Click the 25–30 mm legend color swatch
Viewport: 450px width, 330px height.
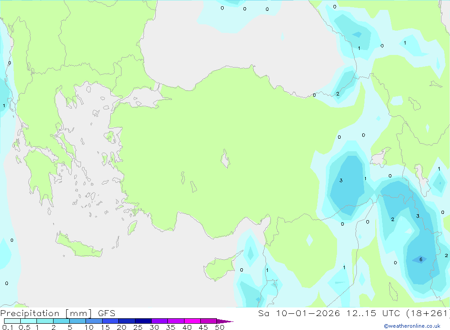[143, 321]
